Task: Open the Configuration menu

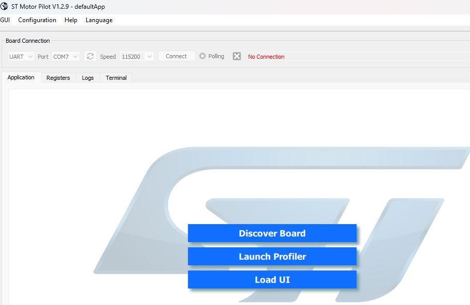Action: pyautogui.click(x=37, y=20)
